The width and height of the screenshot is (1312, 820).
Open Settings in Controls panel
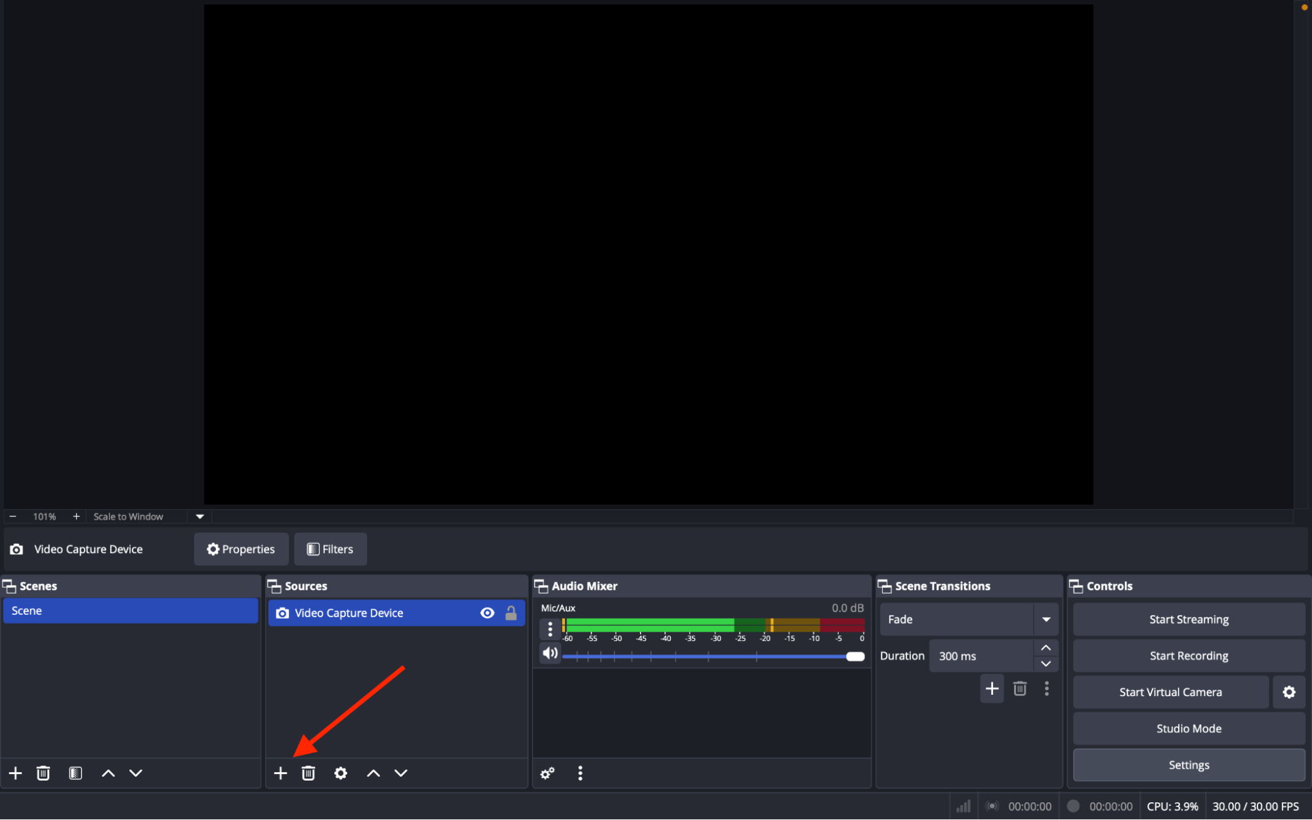[1189, 766]
